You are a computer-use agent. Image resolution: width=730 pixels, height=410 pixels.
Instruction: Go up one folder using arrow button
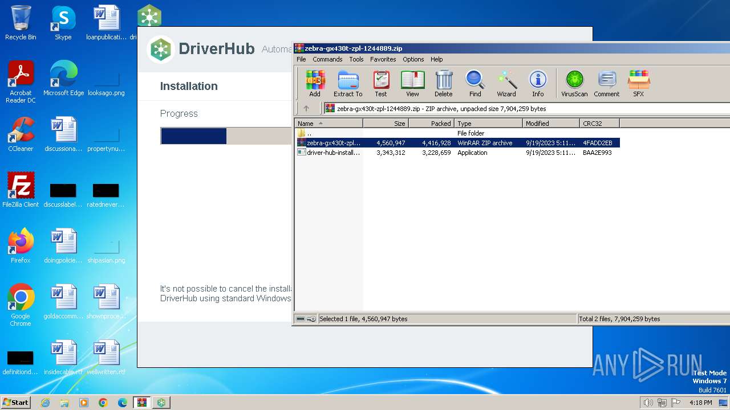306,108
